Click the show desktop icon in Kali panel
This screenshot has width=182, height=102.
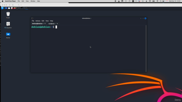click(6, 8)
